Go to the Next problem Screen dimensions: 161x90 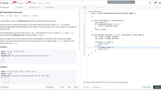(76, 87)
